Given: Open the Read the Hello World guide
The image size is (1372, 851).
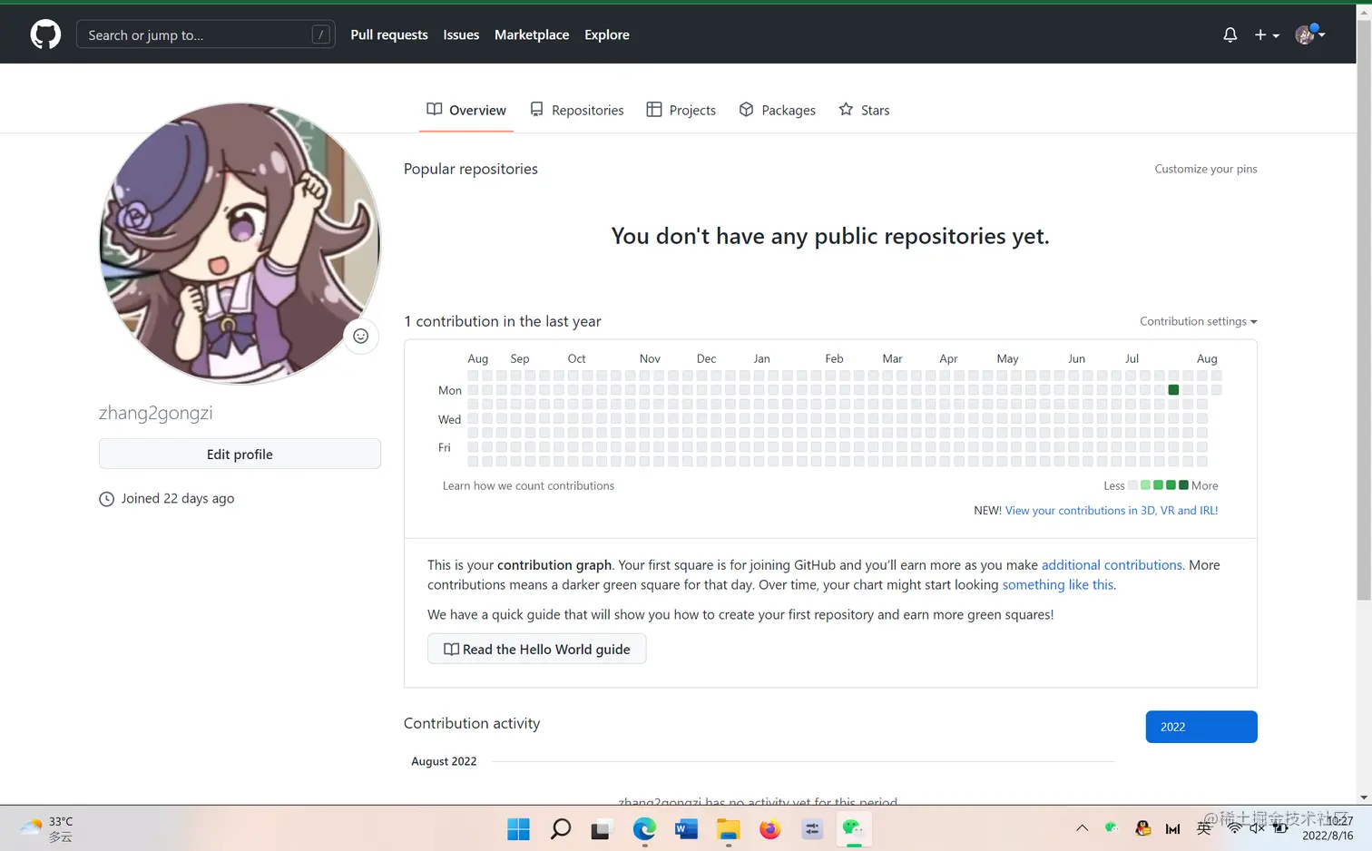Looking at the screenshot, I should coord(536,649).
